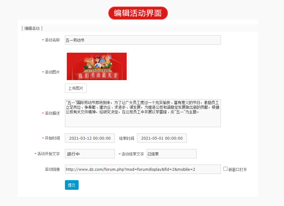Click the 活动名称 input field
Image resolution: width=284 pixels, height=206 pixels.
click(143, 40)
